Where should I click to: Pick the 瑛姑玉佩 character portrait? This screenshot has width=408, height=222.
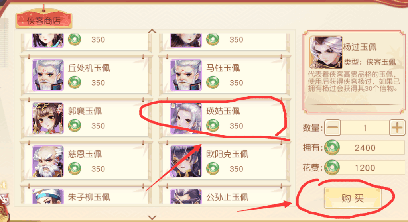pos(186,118)
